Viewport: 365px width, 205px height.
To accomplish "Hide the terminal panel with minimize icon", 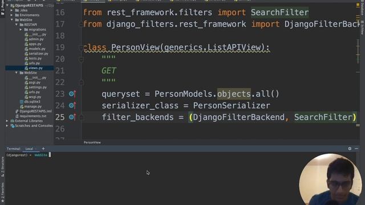I will click(x=356, y=149).
